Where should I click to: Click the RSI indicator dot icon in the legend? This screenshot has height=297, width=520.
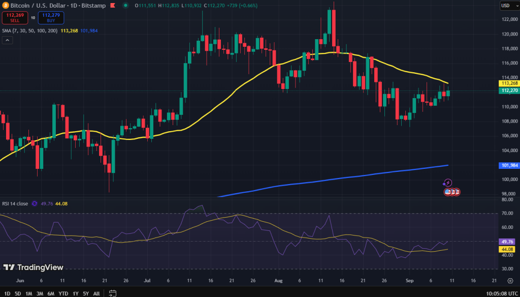pos(34,202)
